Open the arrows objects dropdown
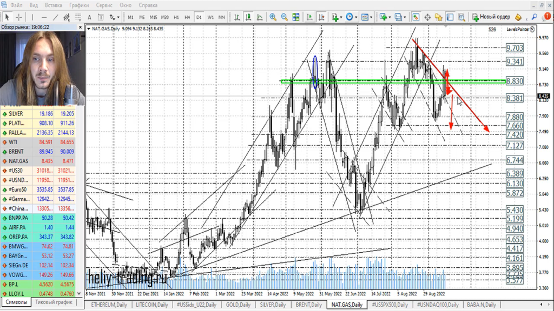The width and height of the screenshot is (554, 311). (115, 17)
